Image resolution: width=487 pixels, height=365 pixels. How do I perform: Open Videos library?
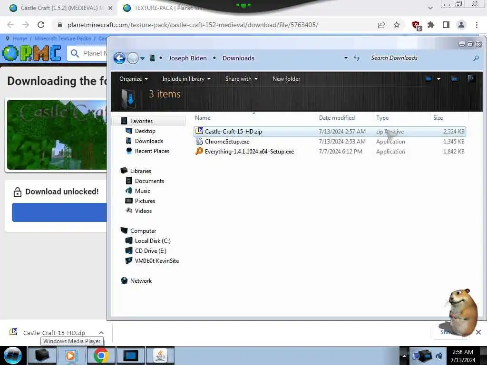[x=143, y=211]
